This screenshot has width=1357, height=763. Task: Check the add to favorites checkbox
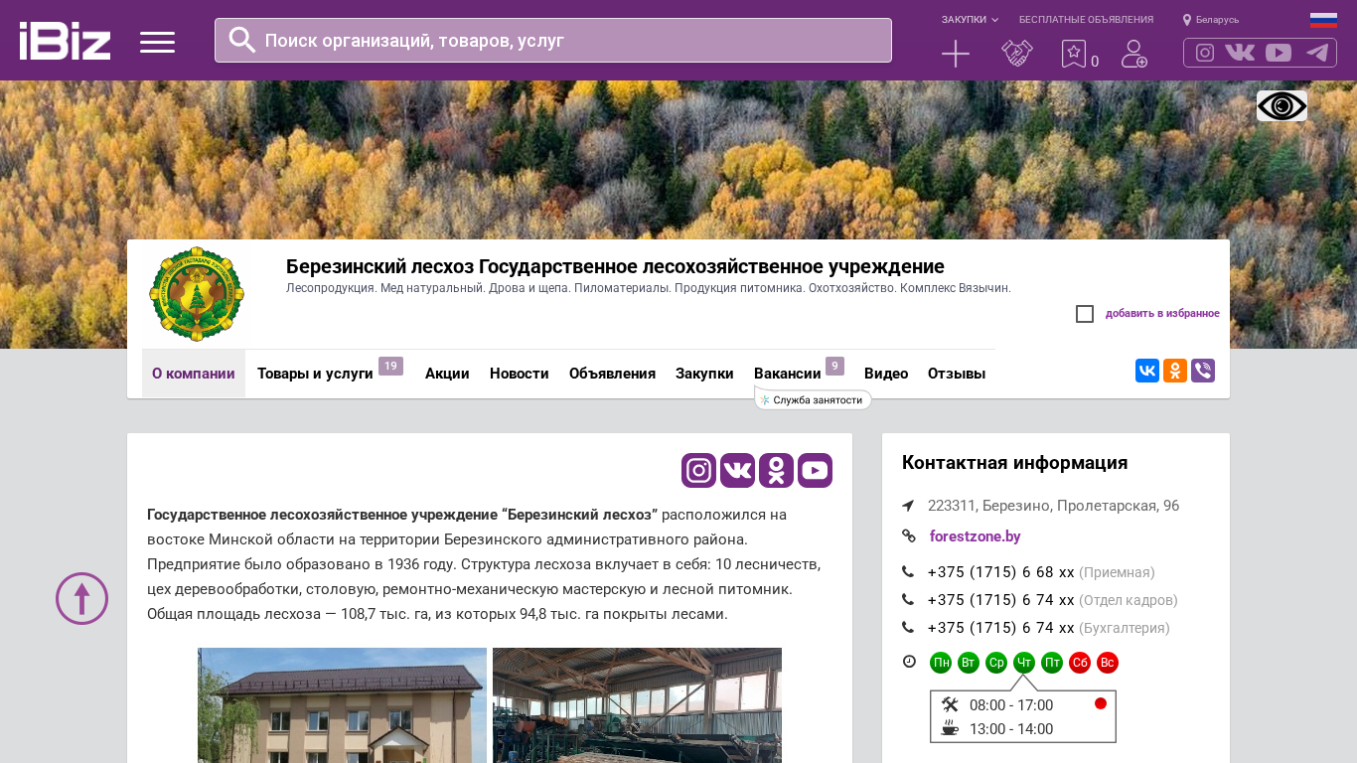tap(1085, 314)
